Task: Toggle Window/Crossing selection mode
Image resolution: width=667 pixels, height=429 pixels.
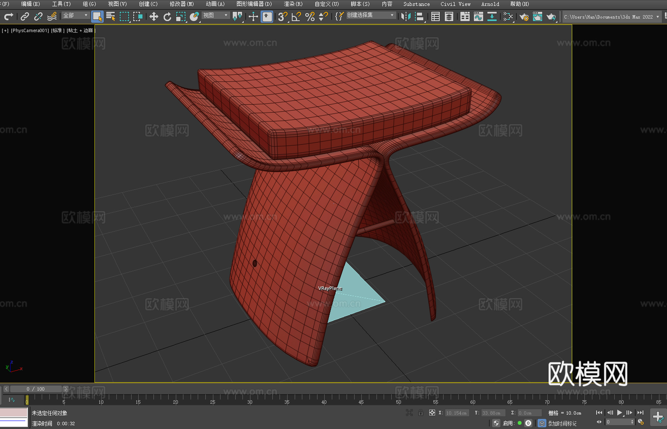Action: tap(138, 16)
